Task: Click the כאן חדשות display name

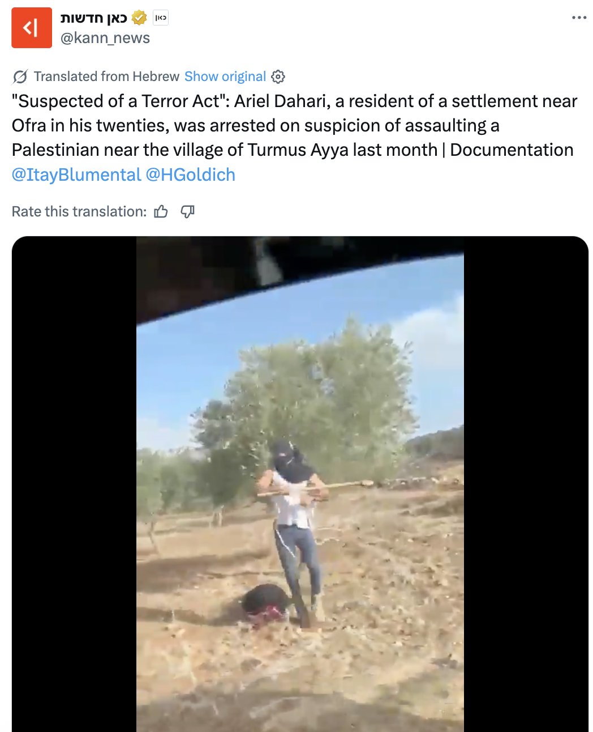Action: tap(94, 18)
